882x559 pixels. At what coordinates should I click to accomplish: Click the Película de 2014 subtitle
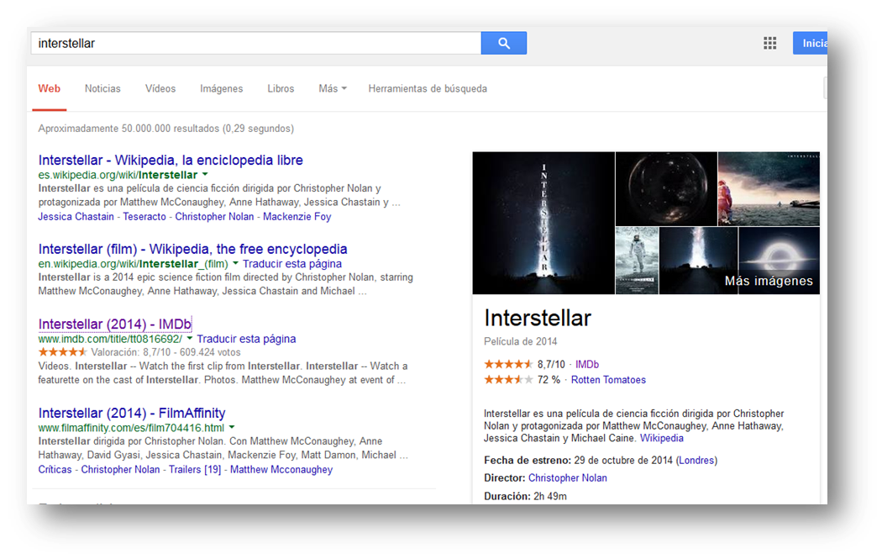[x=520, y=342]
